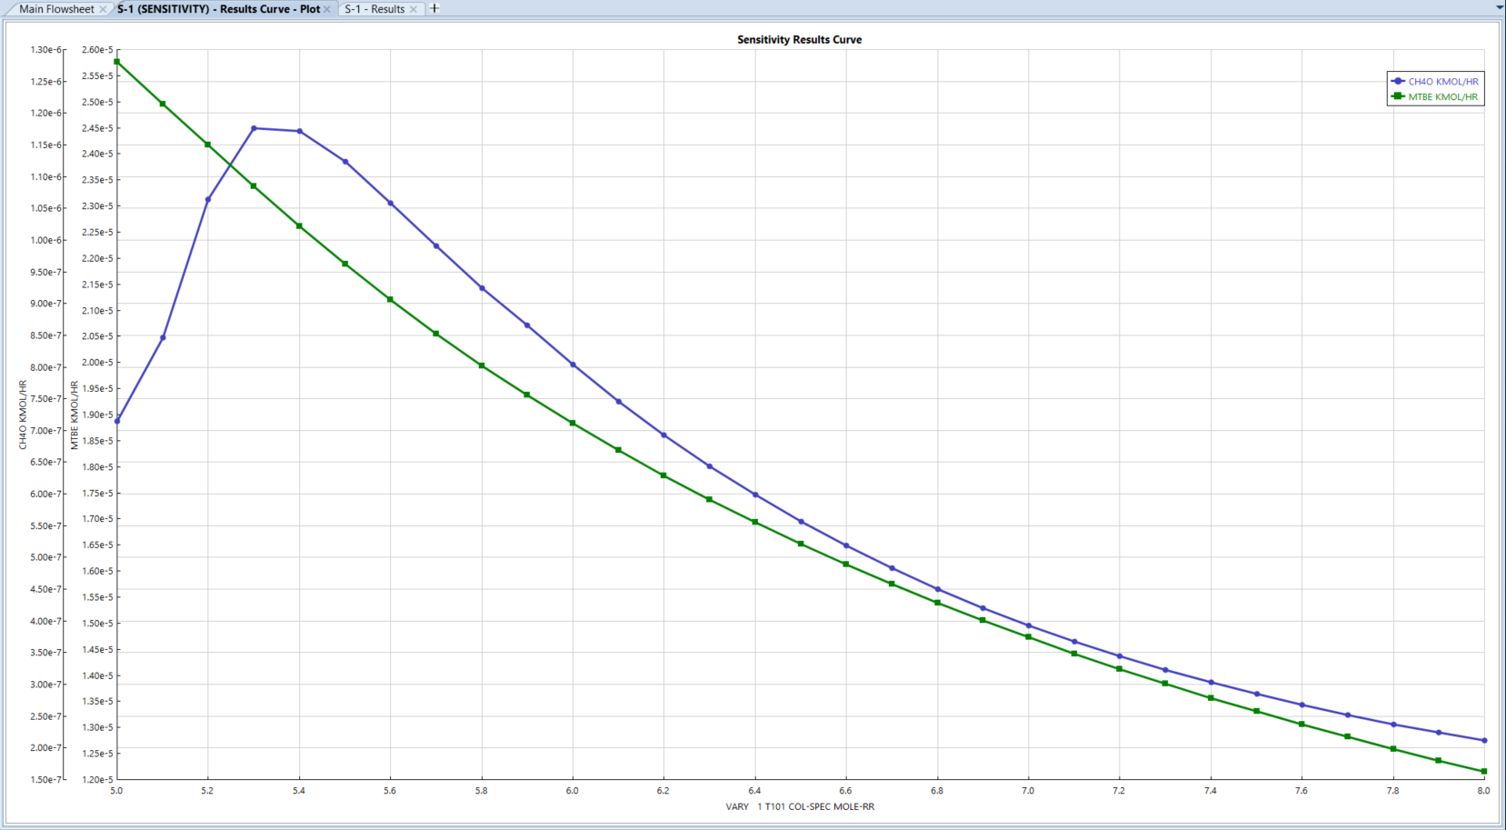The height and width of the screenshot is (830, 1506).
Task: Select the S-1 (SENSITIVITY) Results Curve Plot tab
Action: click(x=218, y=9)
